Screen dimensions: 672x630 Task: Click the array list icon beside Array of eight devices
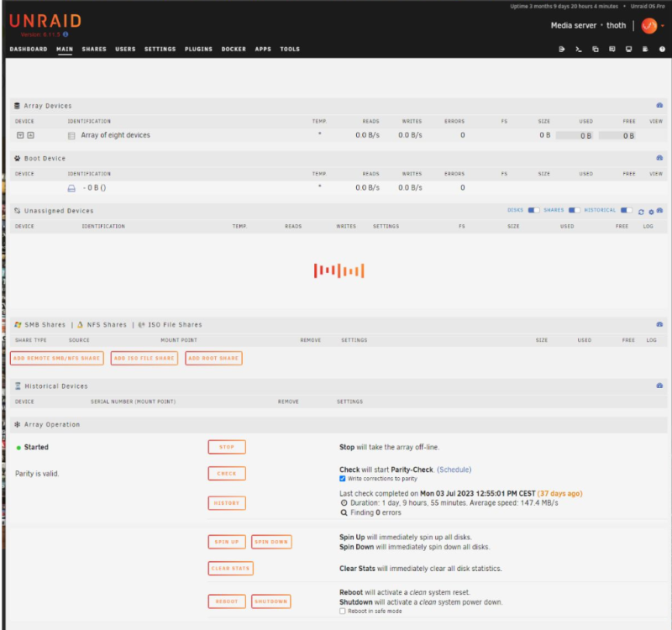click(71, 136)
